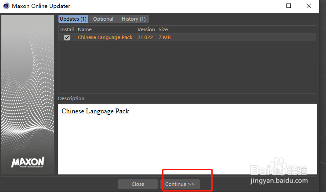This screenshot has height=192, width=326.
Task: Switch to the Updates (1) tab
Action: (73, 19)
